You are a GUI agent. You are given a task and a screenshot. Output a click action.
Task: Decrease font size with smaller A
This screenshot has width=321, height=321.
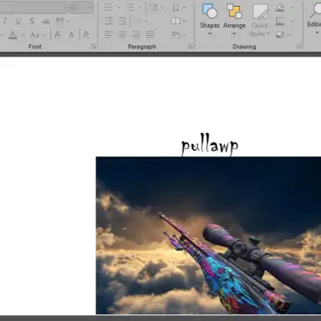(x=72, y=35)
